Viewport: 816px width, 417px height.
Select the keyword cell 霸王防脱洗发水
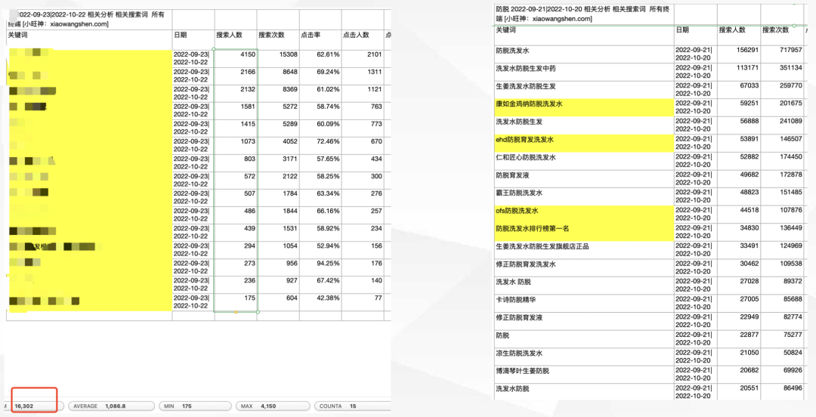point(584,196)
